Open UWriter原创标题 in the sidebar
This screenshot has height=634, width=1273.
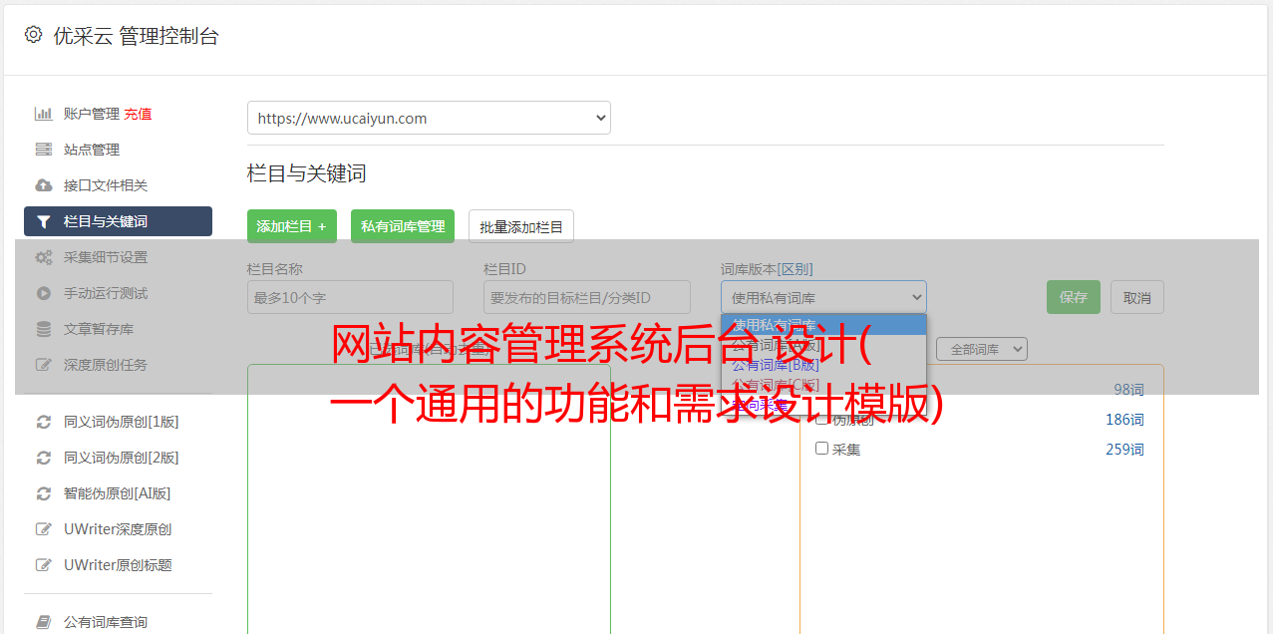pos(118,565)
